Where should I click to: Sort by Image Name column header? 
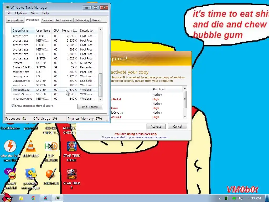pos(23,31)
